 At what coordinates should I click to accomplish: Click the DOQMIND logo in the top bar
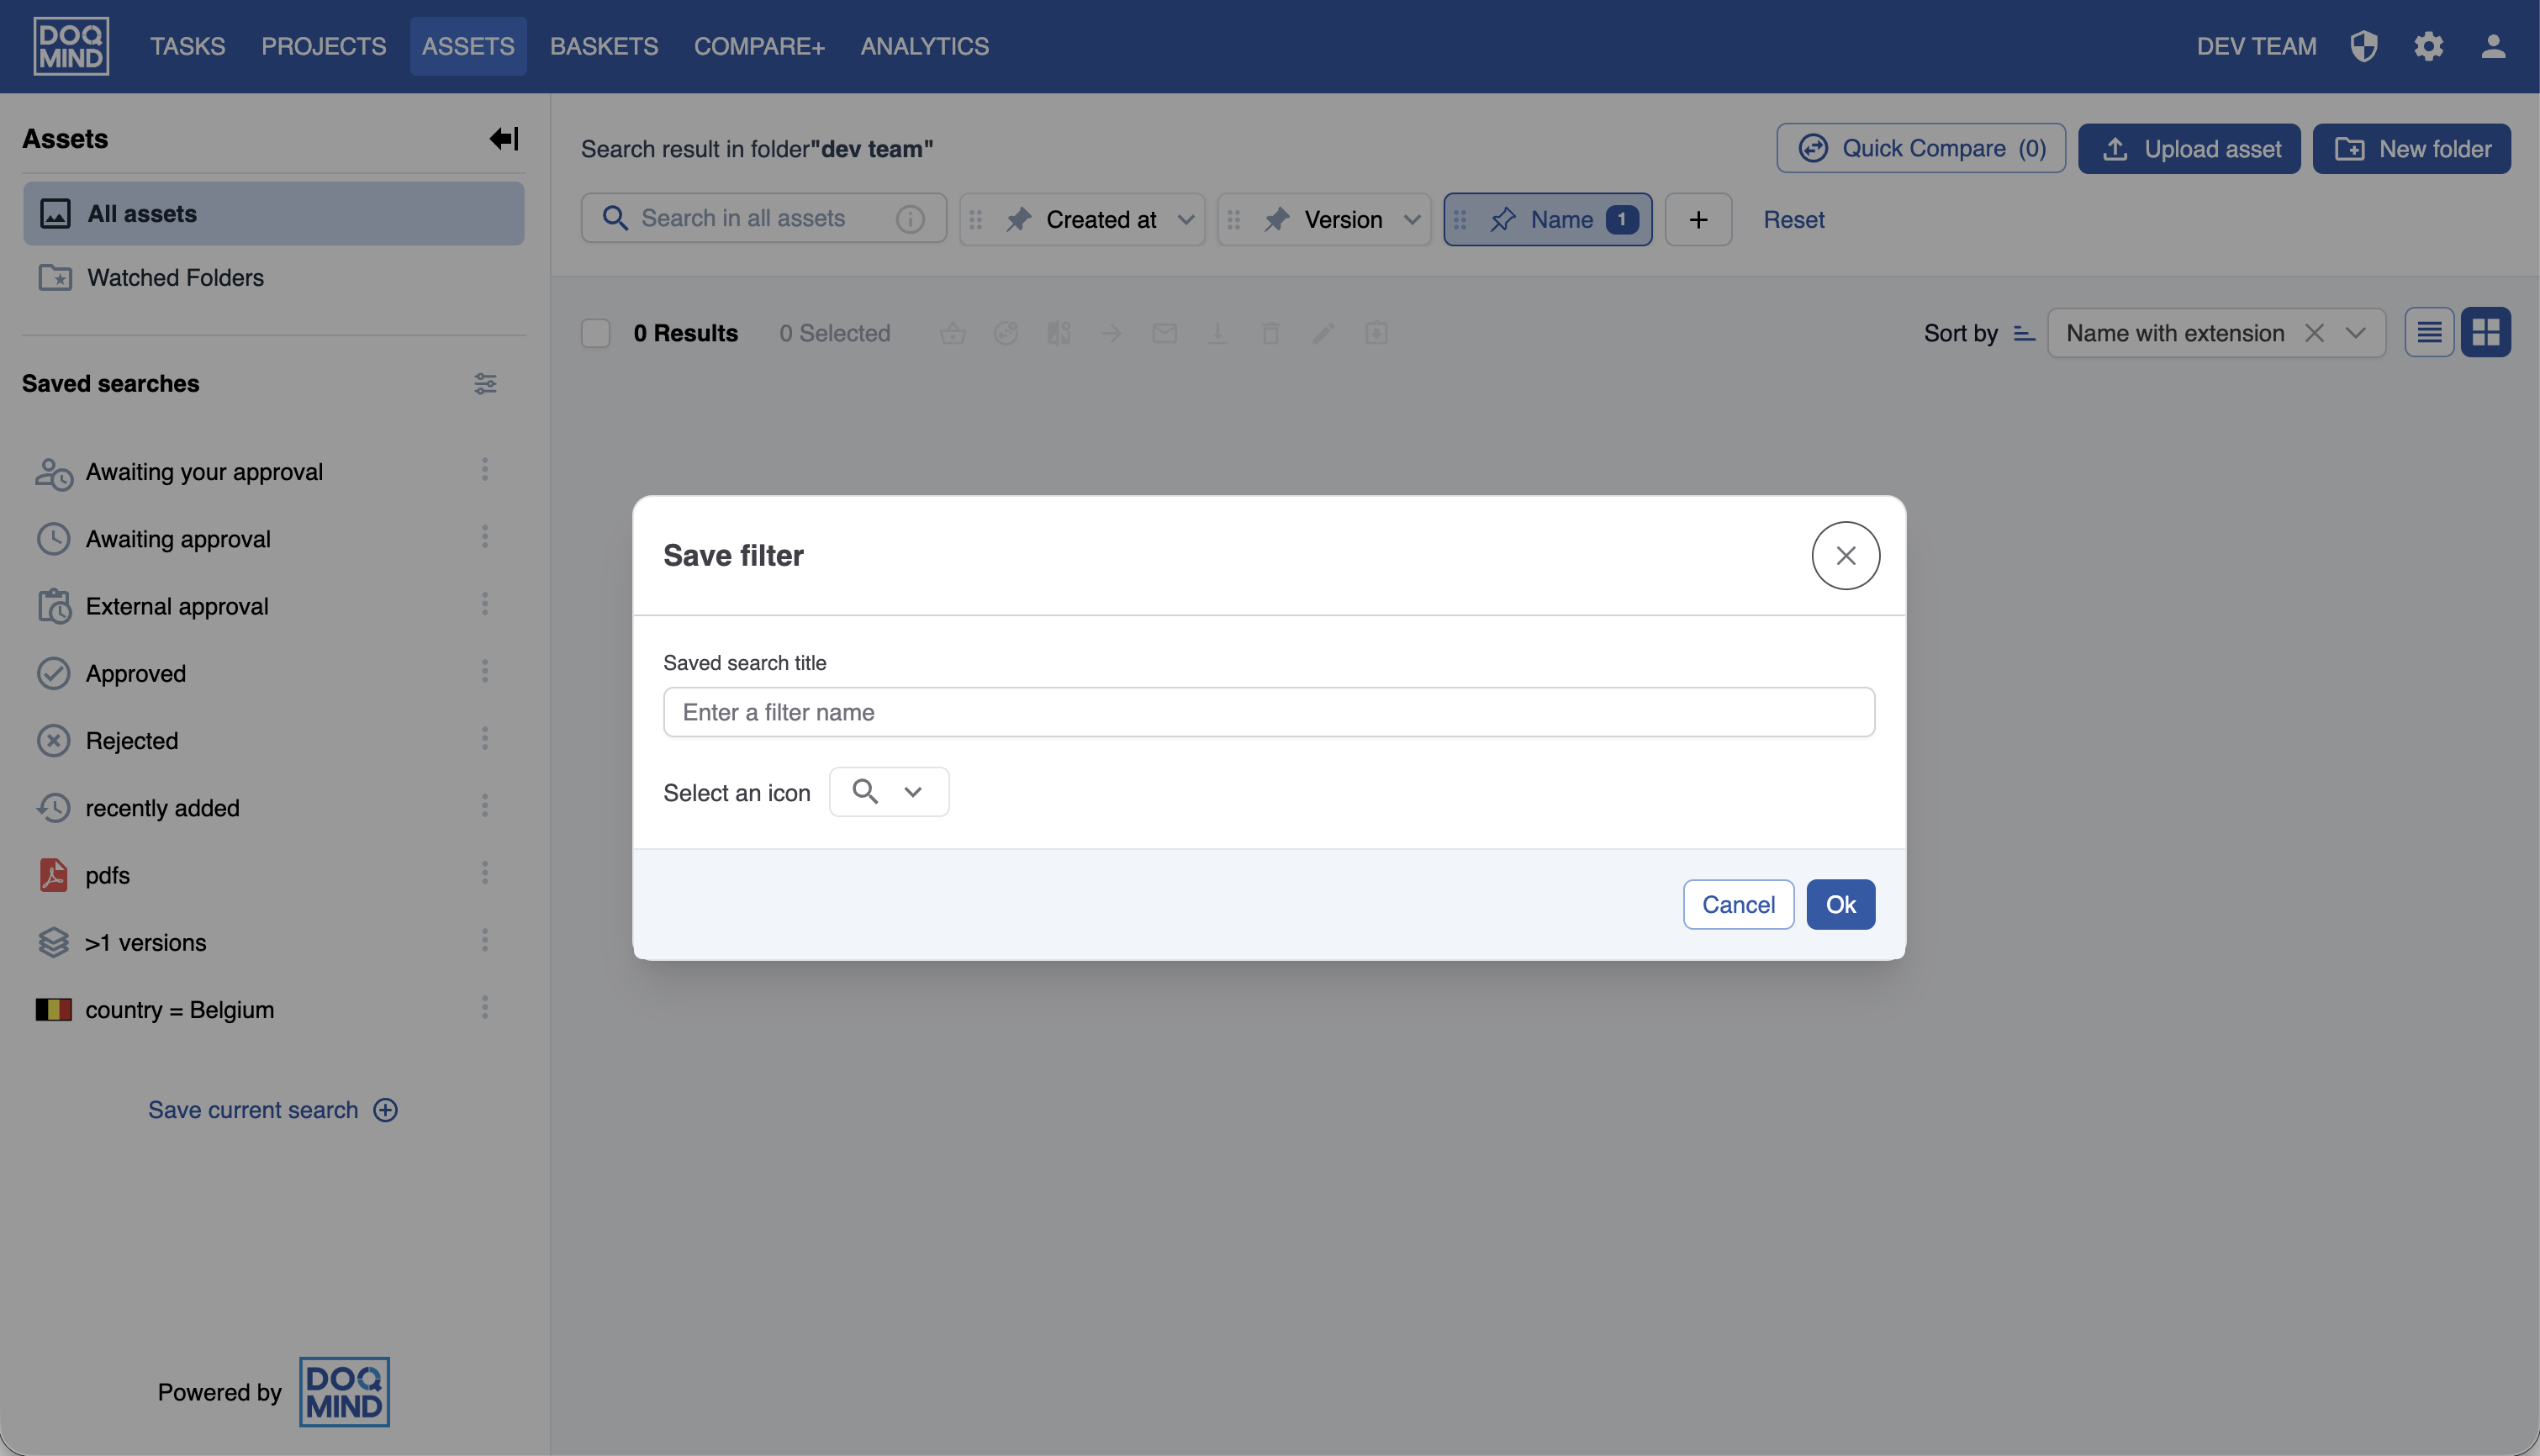pyautogui.click(x=71, y=46)
